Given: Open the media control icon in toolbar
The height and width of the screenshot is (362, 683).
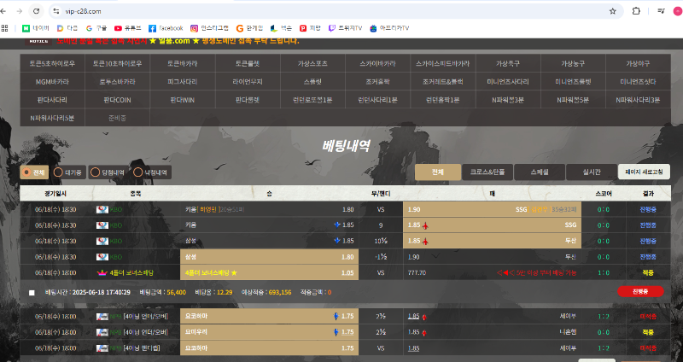Looking at the screenshot, I should 661,11.
